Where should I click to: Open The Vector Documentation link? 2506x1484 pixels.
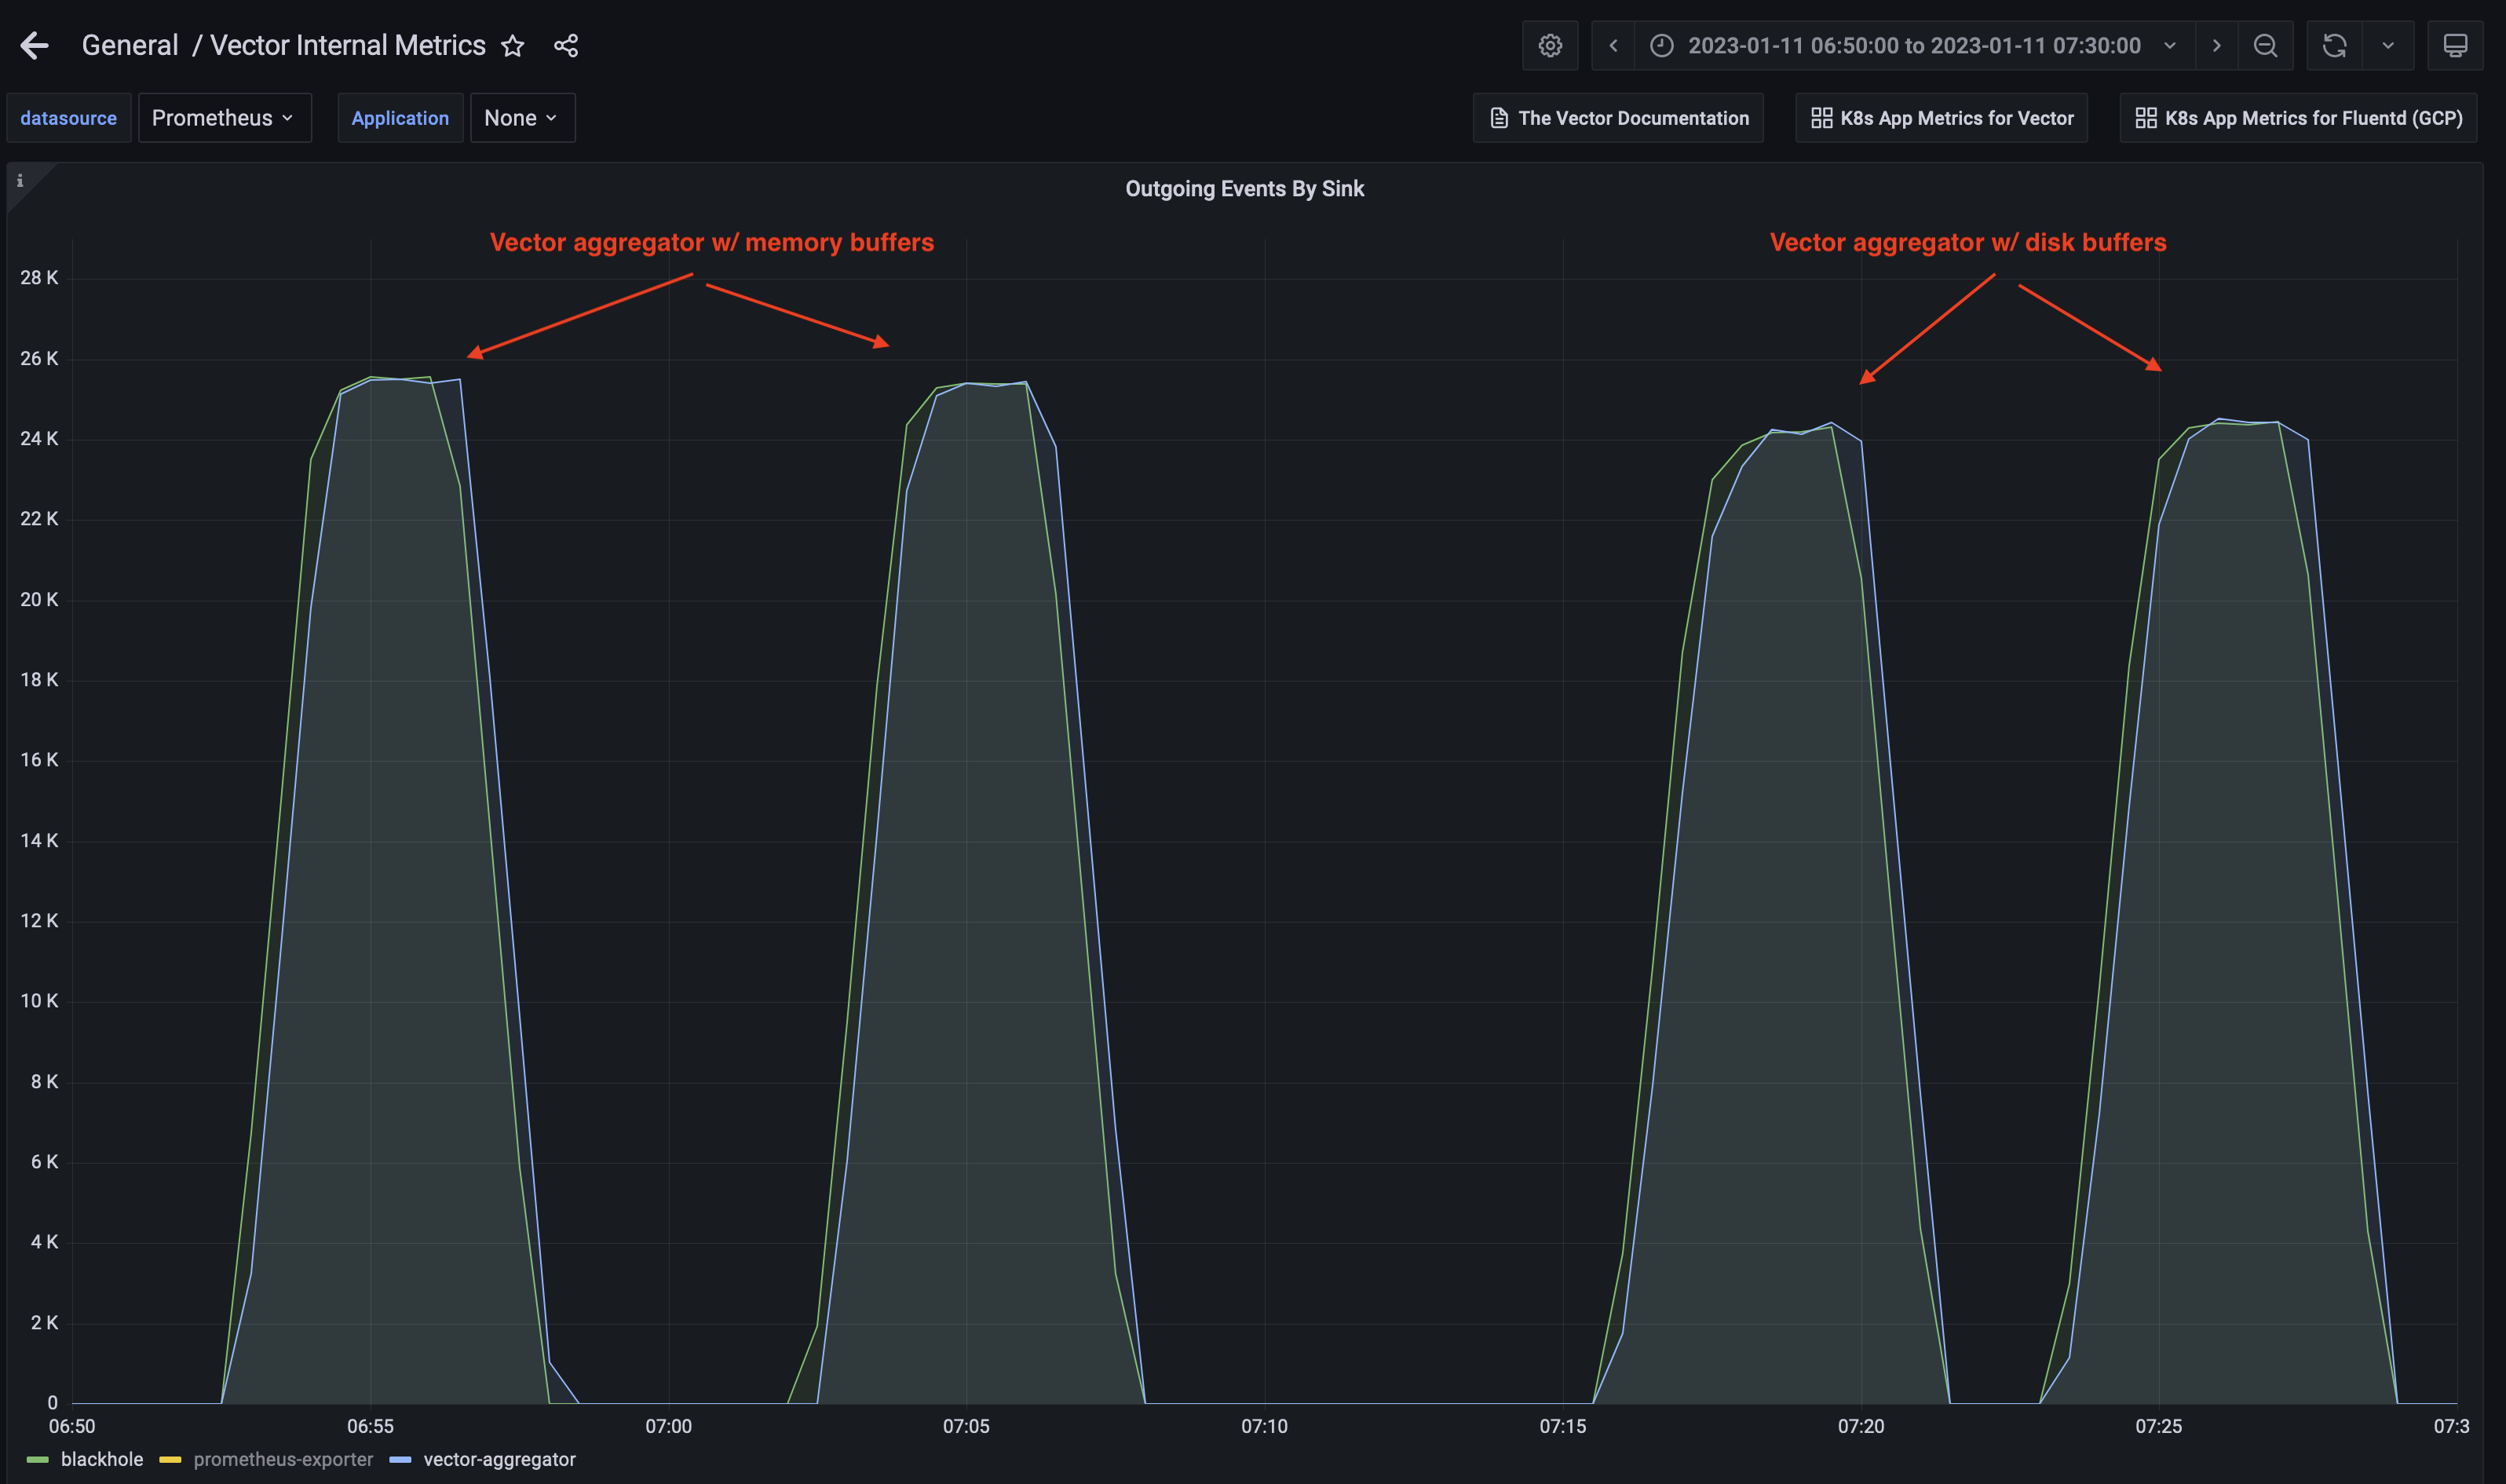point(1616,117)
